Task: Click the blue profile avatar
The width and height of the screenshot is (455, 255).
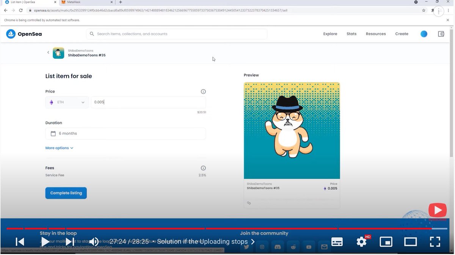Action: (424, 34)
